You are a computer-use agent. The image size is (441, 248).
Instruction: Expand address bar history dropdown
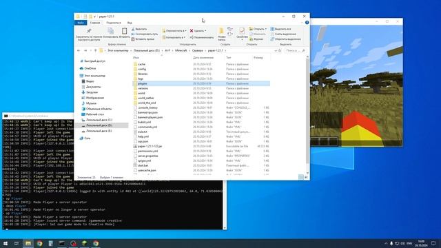point(276,50)
